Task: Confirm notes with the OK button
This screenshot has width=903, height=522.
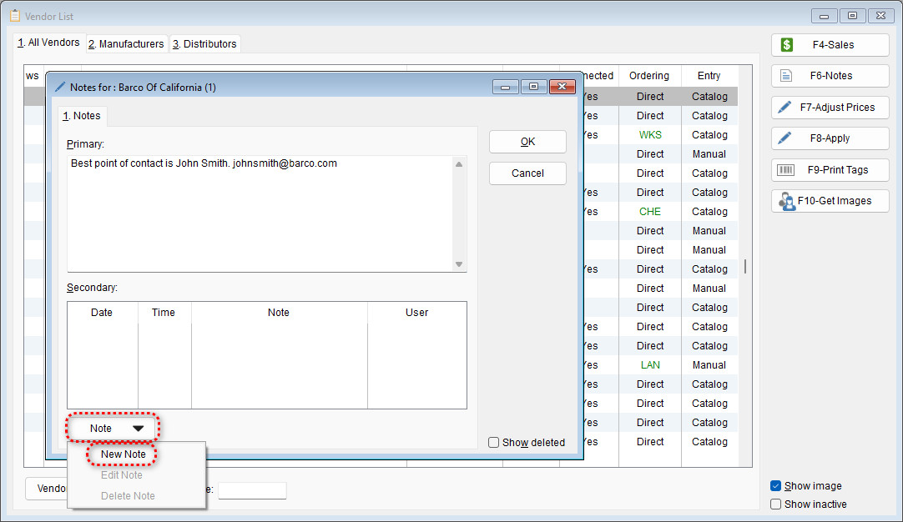Action: [527, 142]
